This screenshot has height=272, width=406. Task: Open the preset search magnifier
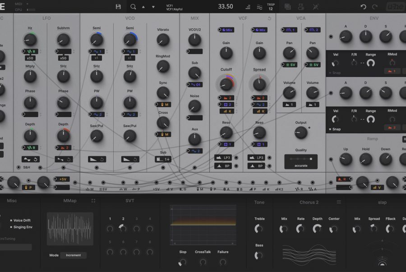tap(133, 7)
